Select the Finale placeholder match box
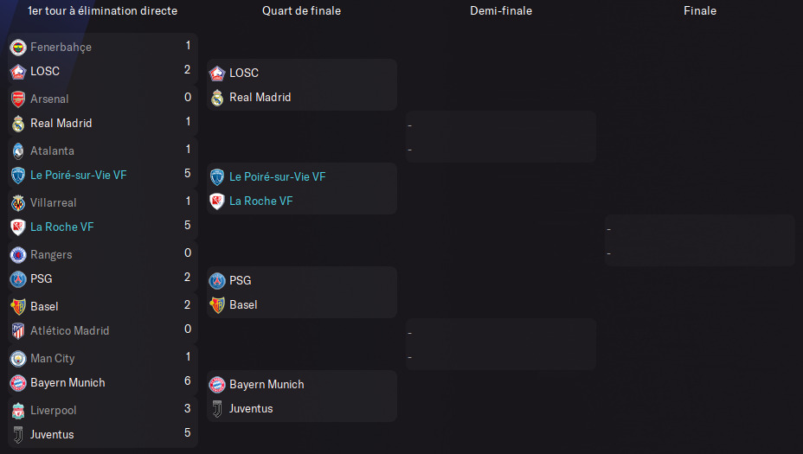Screen dimensions: 803x454 pos(699,240)
